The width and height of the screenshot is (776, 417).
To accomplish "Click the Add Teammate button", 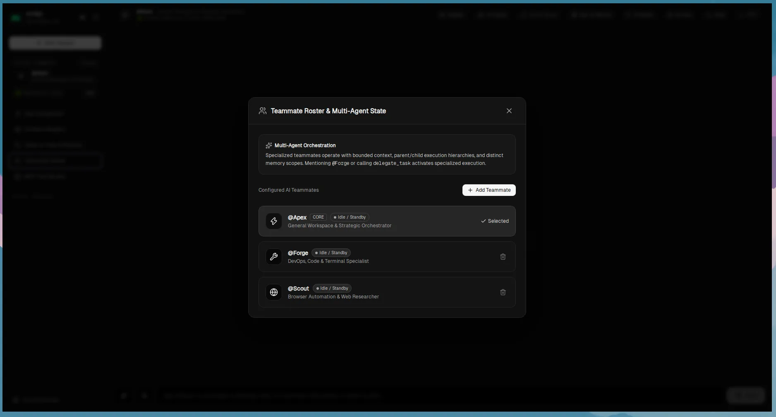I will [489, 190].
